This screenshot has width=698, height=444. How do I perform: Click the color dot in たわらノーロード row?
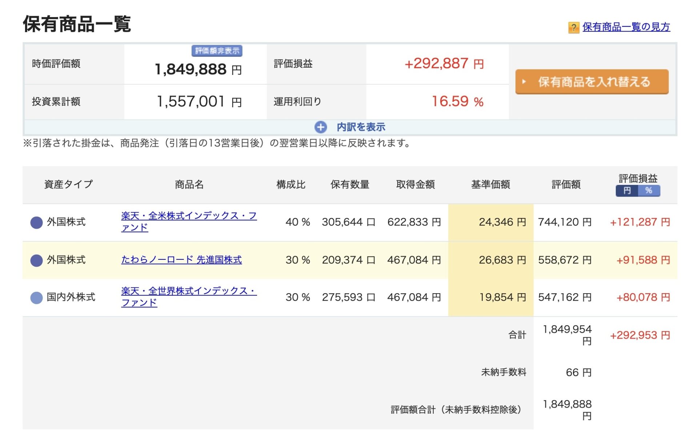(36, 260)
